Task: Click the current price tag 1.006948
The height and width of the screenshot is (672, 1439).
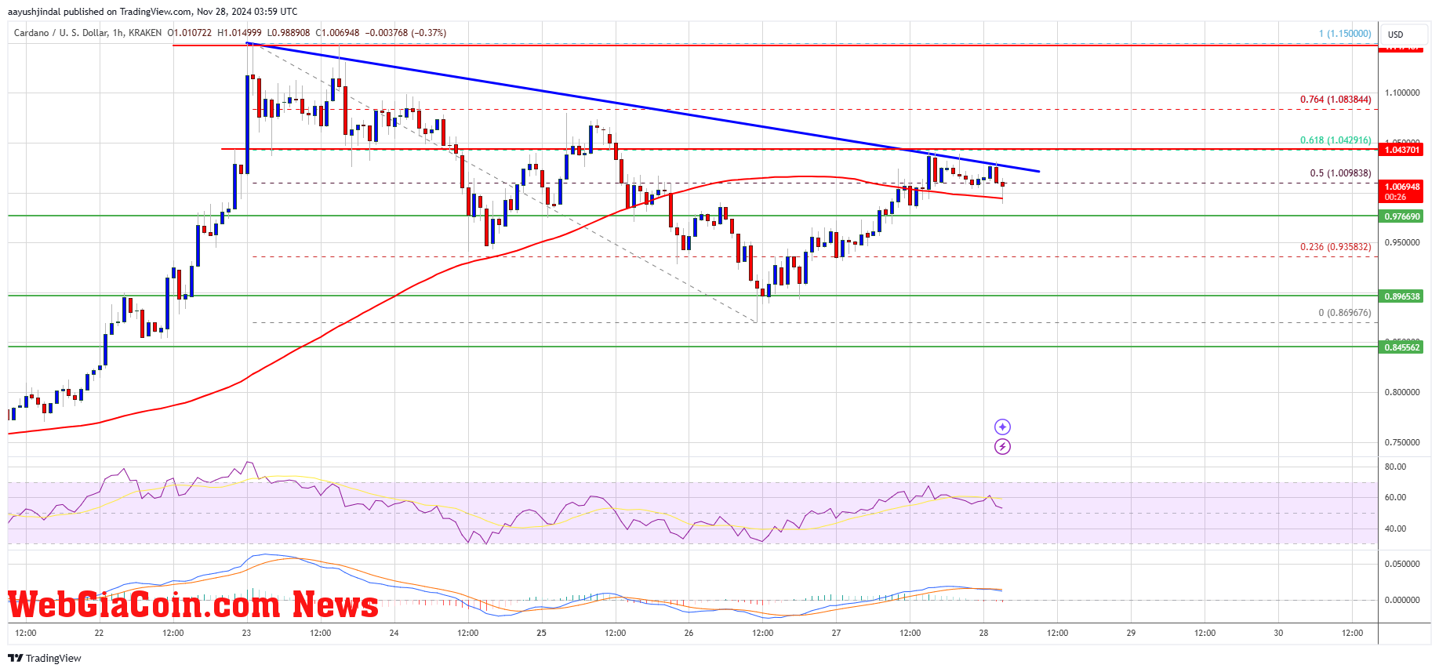Action: pyautogui.click(x=1401, y=187)
